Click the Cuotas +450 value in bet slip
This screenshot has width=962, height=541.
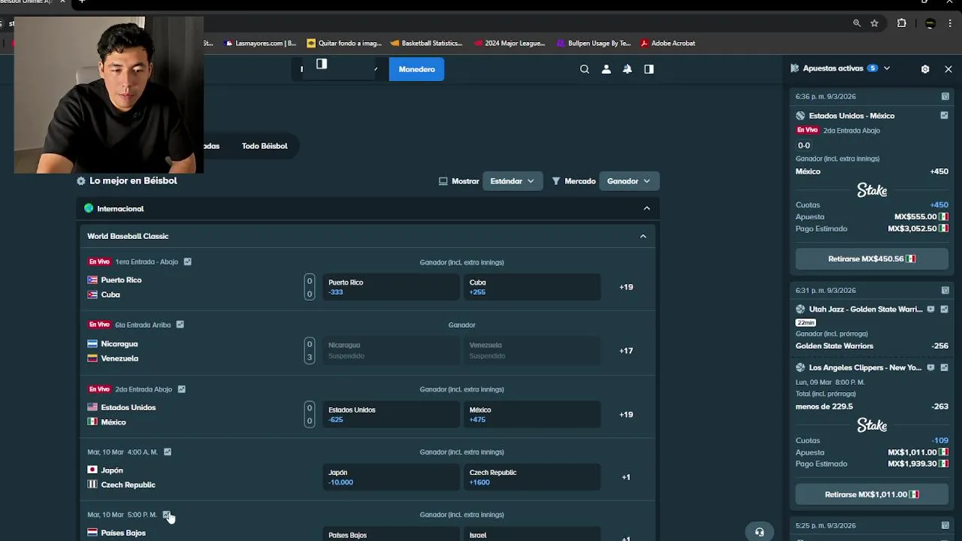[x=939, y=204]
